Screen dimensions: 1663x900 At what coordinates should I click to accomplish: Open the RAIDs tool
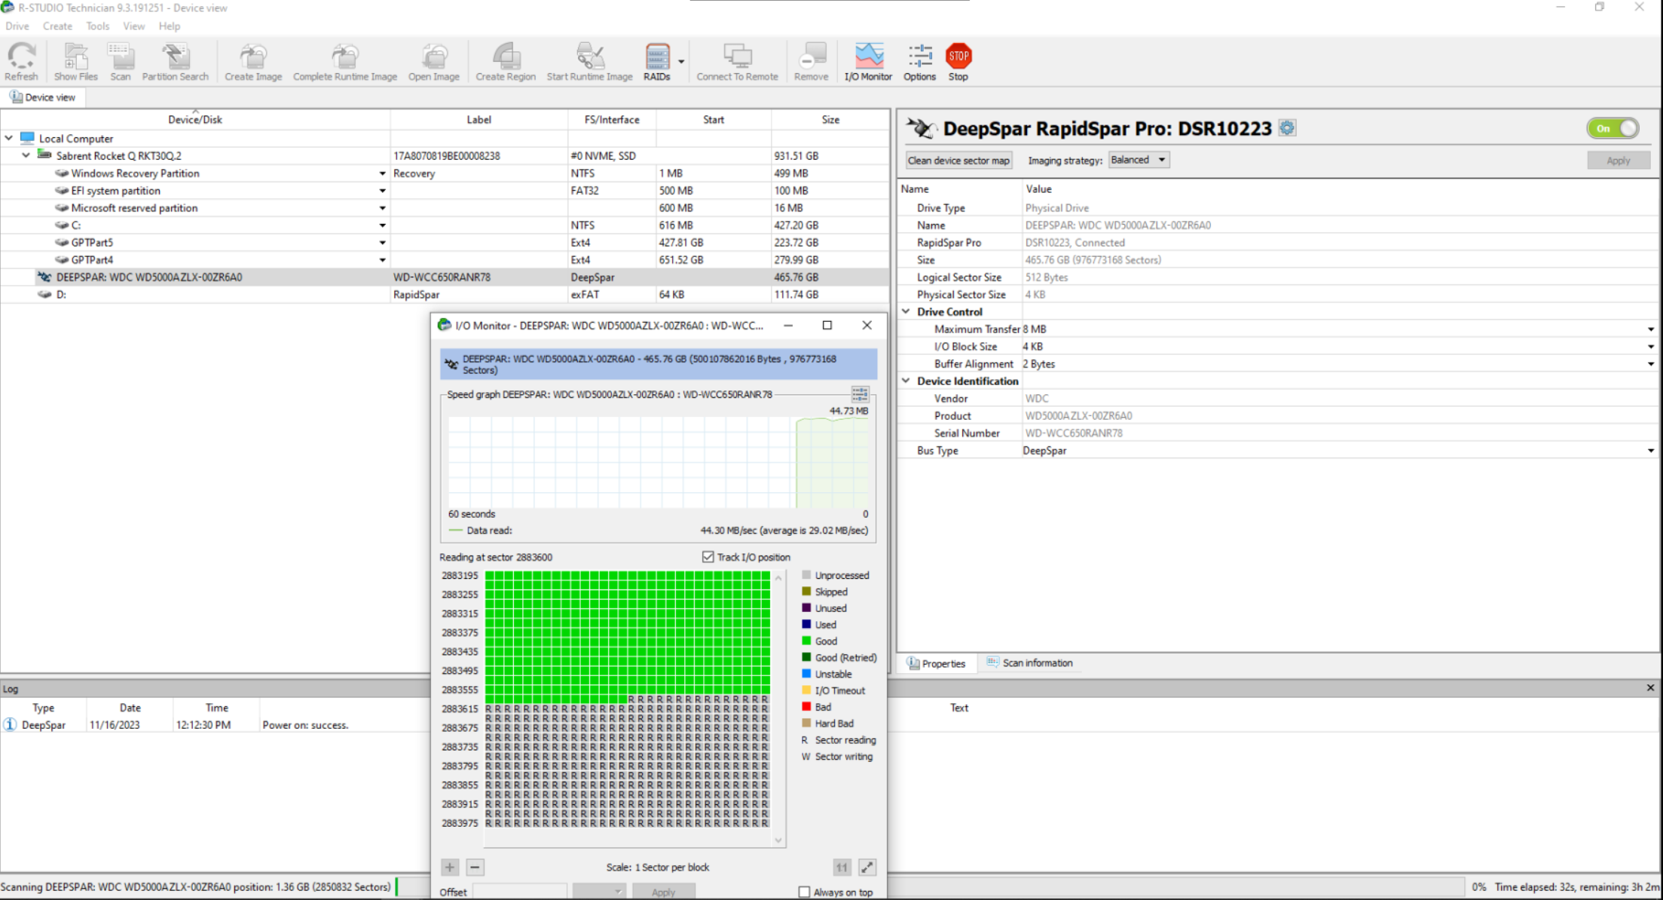pos(657,62)
